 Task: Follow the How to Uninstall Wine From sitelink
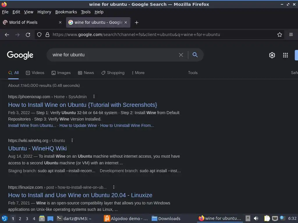127,125
